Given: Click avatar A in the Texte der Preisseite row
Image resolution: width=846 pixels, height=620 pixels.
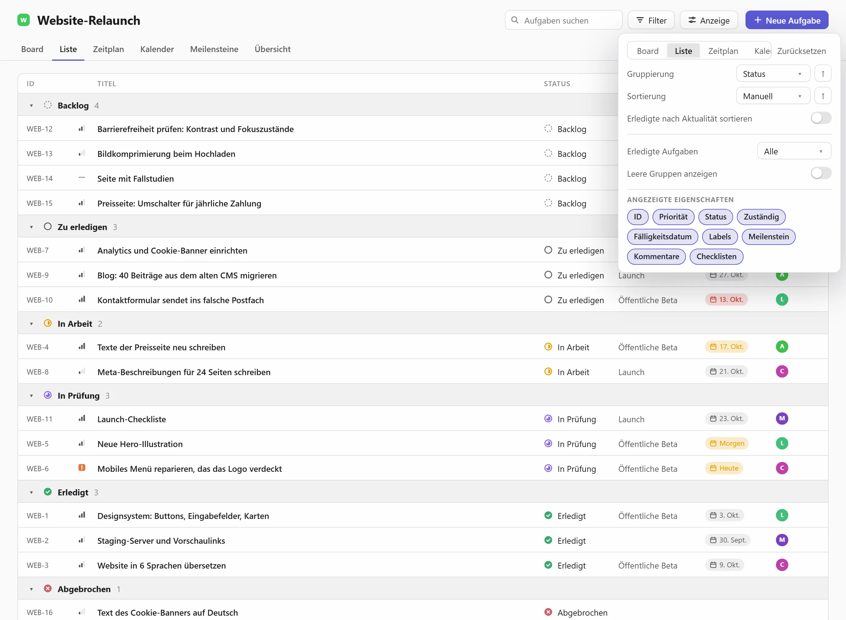Looking at the screenshot, I should (x=782, y=347).
